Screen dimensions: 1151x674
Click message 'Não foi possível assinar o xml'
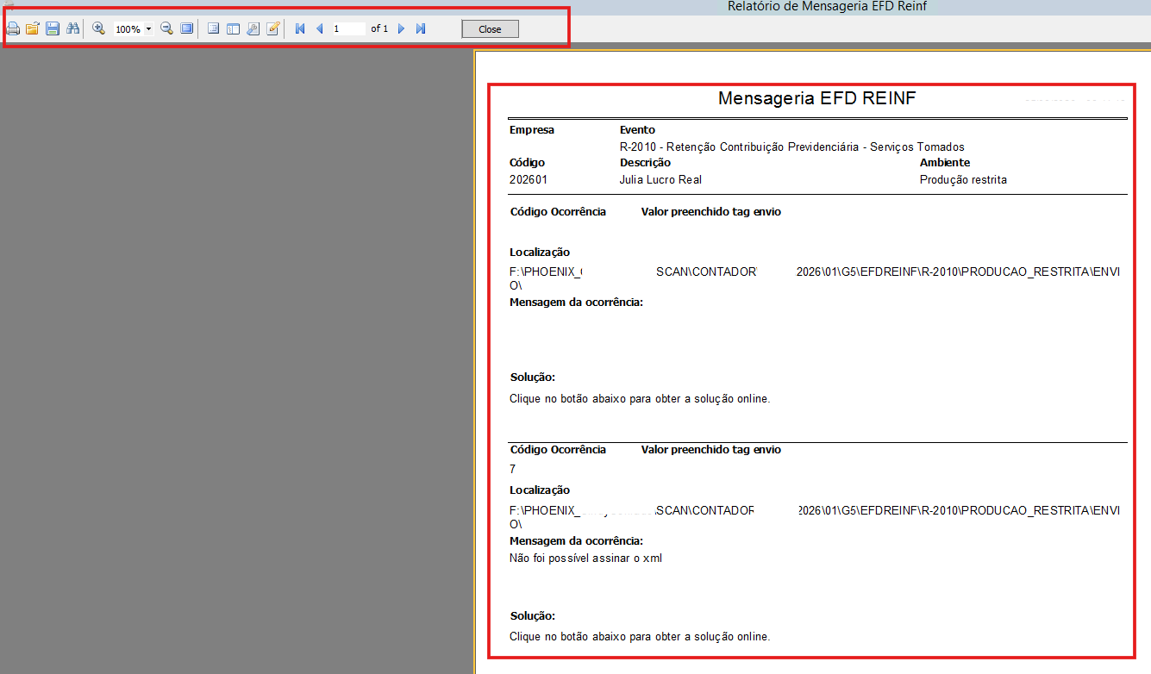click(x=586, y=558)
